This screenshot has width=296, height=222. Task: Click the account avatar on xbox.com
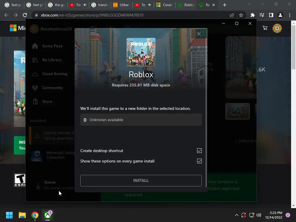click(277, 28)
